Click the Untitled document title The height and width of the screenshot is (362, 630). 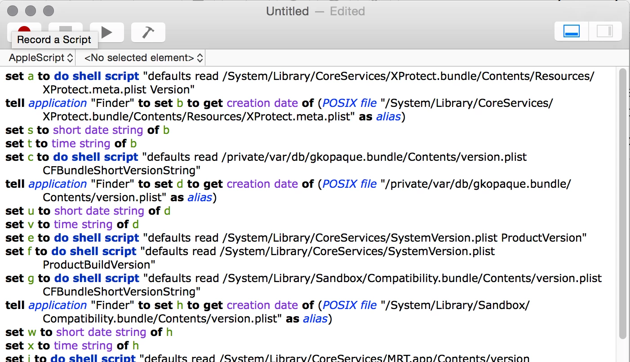coord(288,11)
